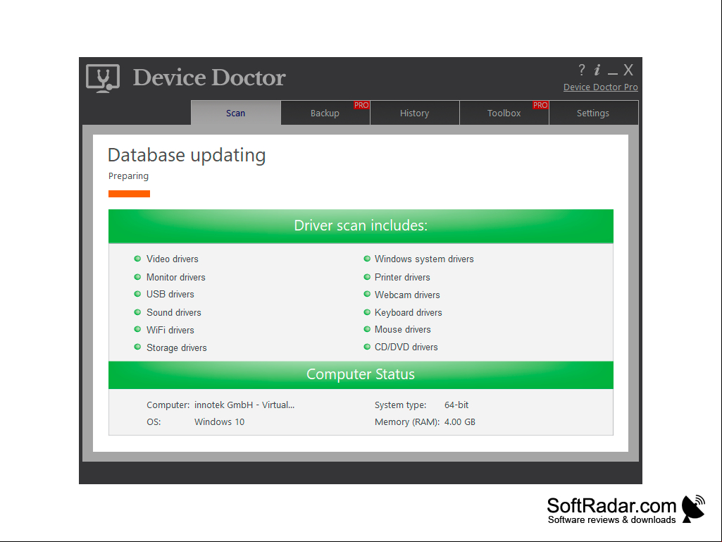Click the PRO badge on Backup tab
The height and width of the screenshot is (542, 722).
tap(361, 105)
